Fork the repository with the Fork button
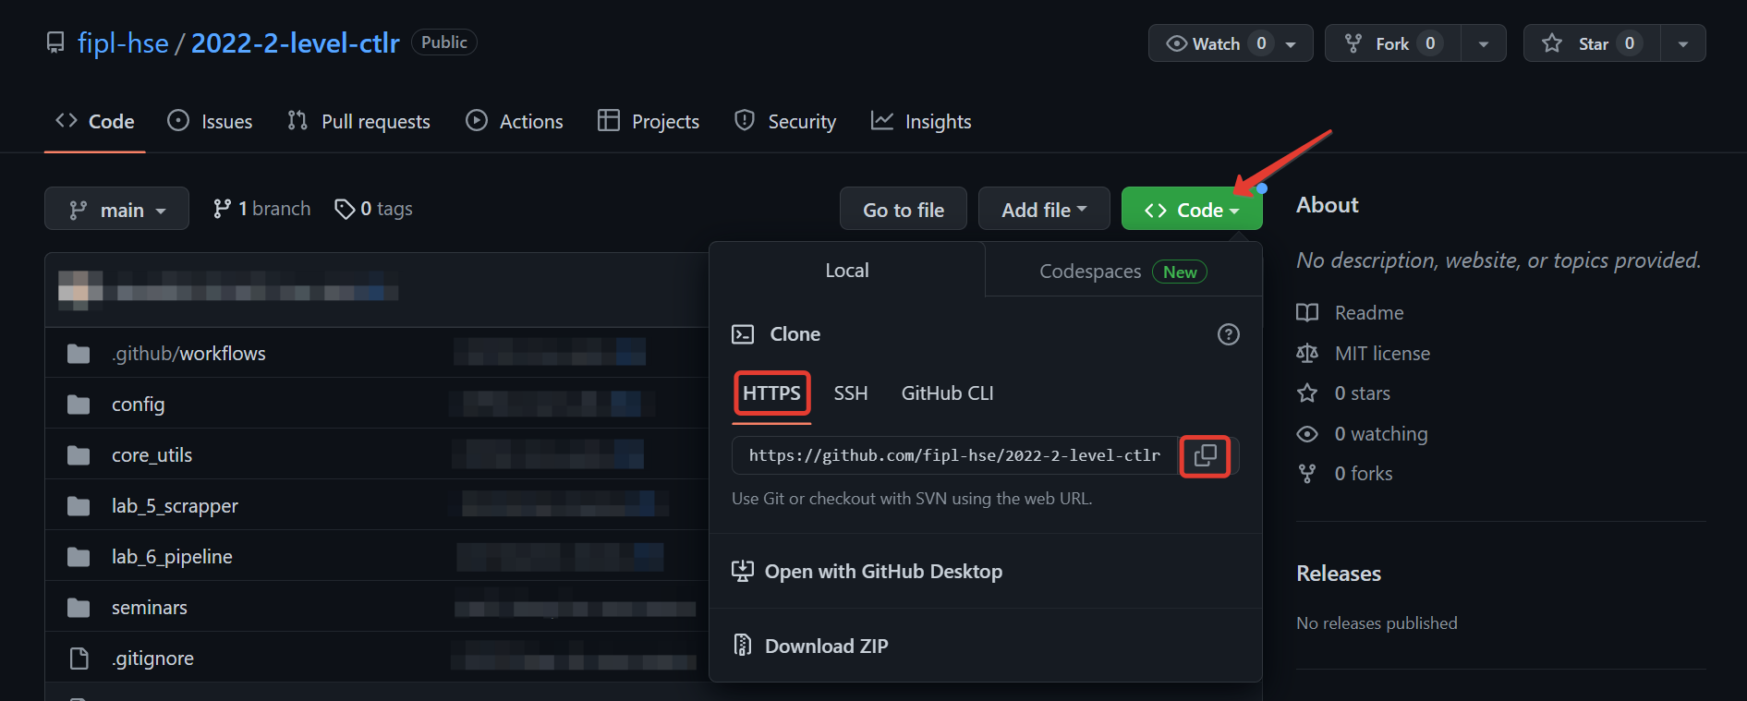Screen dimensions: 1747x701 1393,43
